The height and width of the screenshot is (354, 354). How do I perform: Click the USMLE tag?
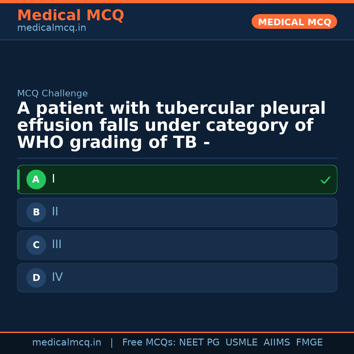tap(242, 342)
